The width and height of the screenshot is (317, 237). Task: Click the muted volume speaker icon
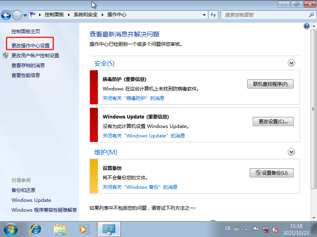pos(275,229)
